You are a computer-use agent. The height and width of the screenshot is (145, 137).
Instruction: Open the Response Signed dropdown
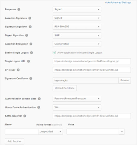[77, 9]
